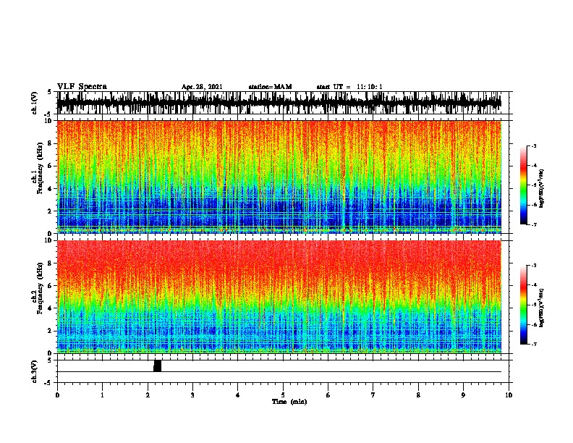The height and width of the screenshot is (443, 573).
Task: Click the 4 tick on ch.2 frequency axis
Action: [x=51, y=308]
